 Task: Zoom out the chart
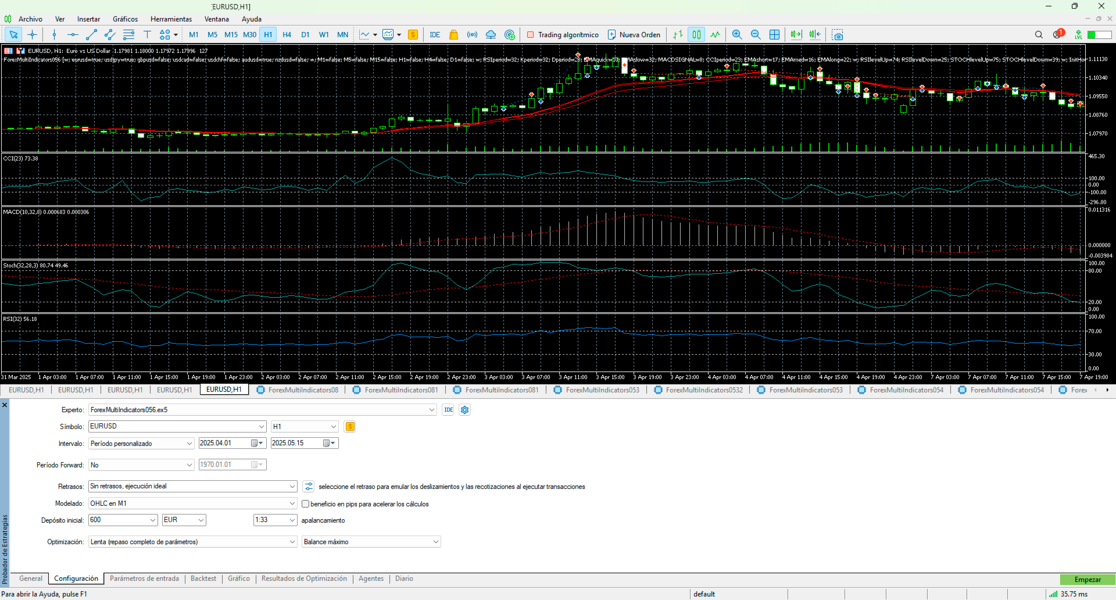[x=756, y=35]
